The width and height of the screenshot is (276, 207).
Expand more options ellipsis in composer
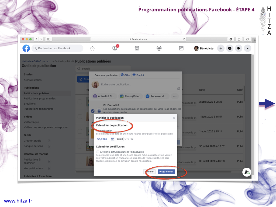(x=175, y=96)
